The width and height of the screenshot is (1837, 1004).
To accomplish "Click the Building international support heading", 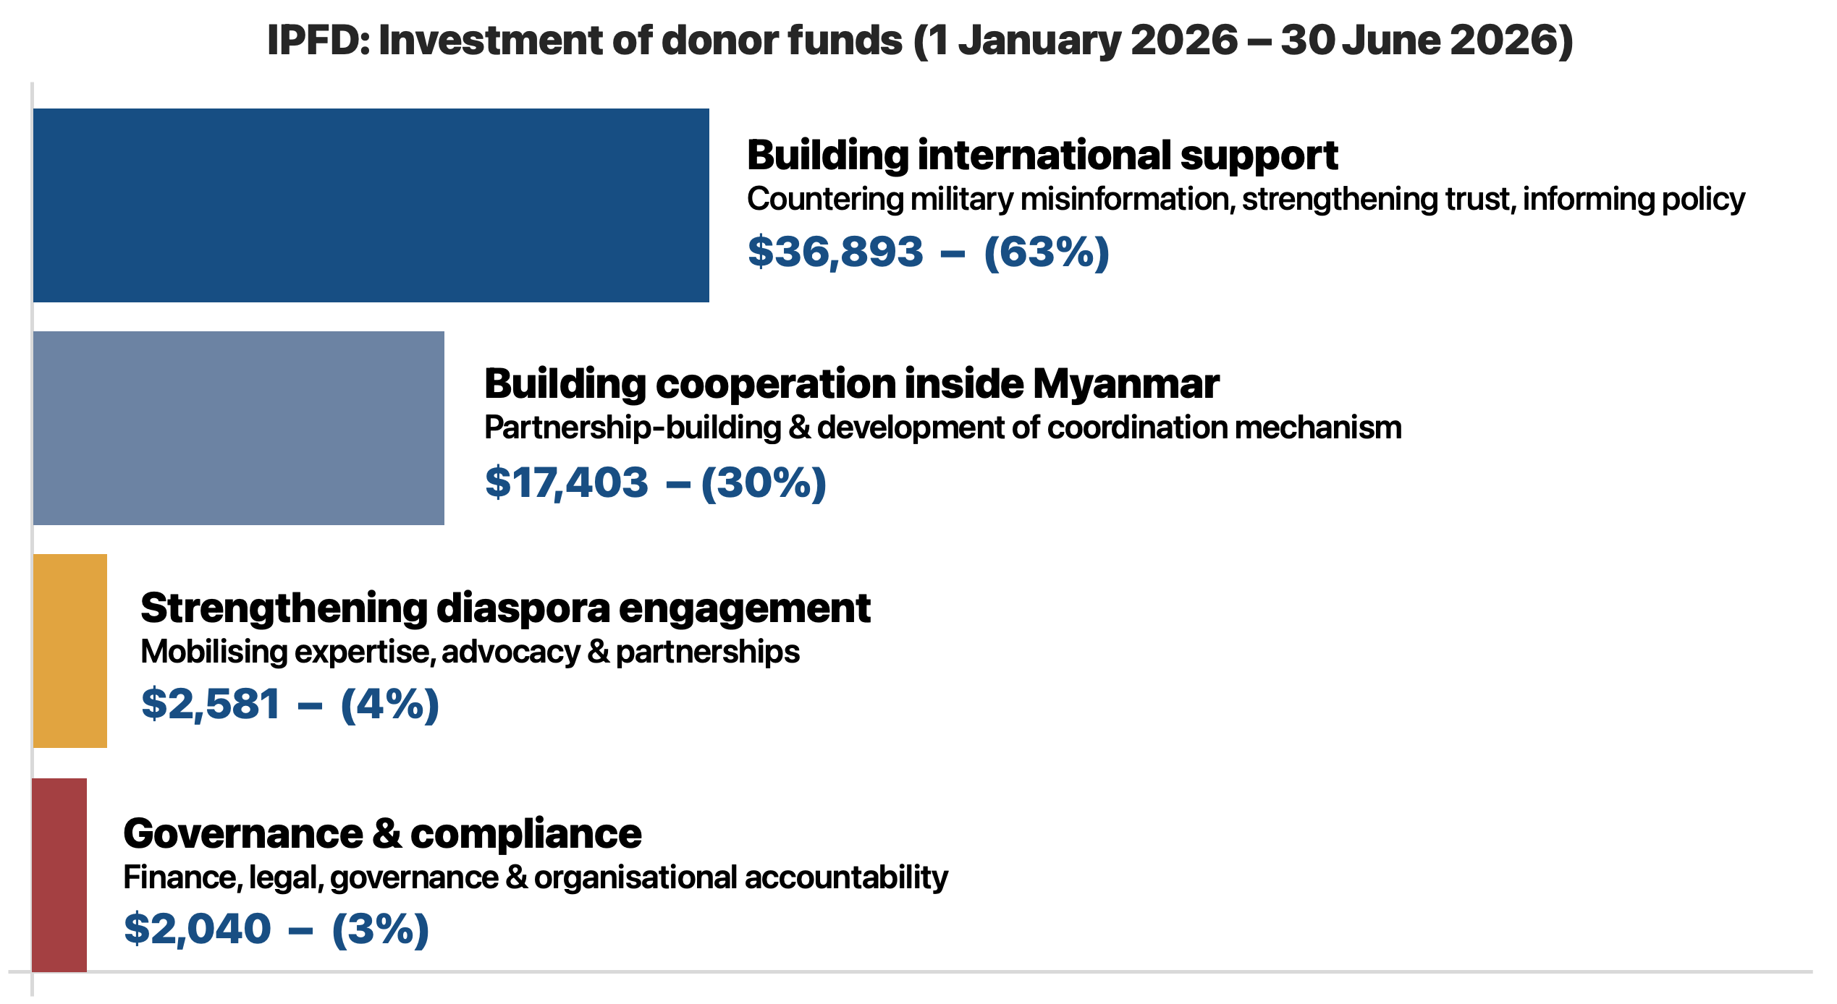I will 1042,156.
